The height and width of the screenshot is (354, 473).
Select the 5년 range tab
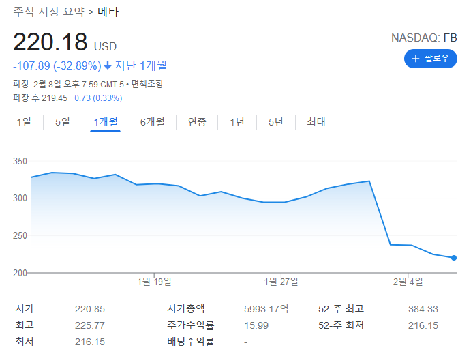click(x=275, y=122)
